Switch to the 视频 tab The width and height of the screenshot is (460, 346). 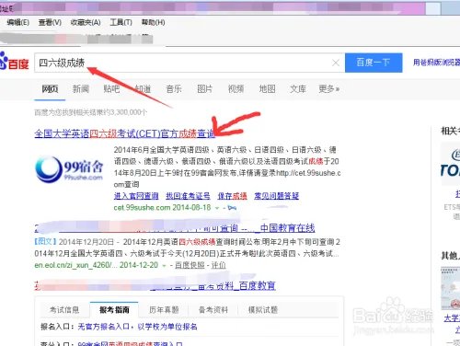(x=236, y=89)
